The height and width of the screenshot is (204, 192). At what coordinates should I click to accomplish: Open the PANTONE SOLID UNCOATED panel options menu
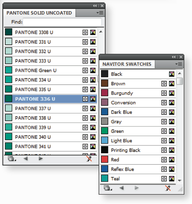(x=100, y=13)
